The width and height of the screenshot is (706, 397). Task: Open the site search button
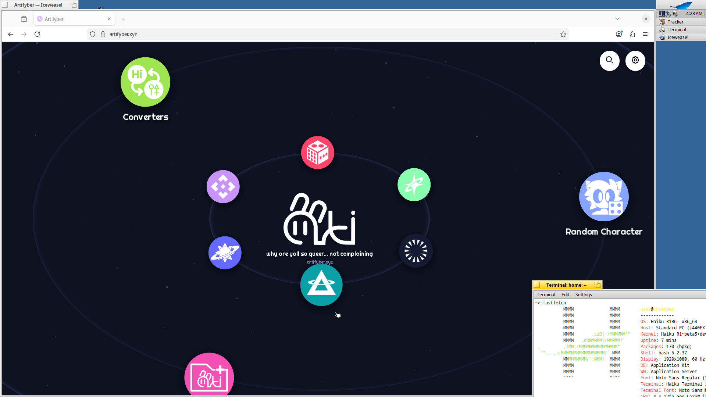coord(610,60)
